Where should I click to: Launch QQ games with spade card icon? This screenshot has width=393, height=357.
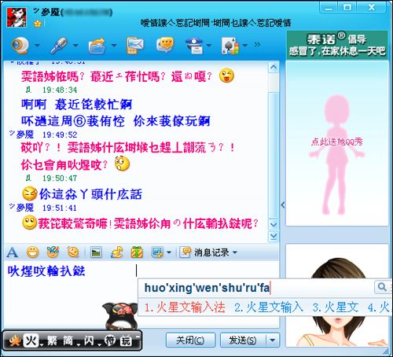point(230,46)
